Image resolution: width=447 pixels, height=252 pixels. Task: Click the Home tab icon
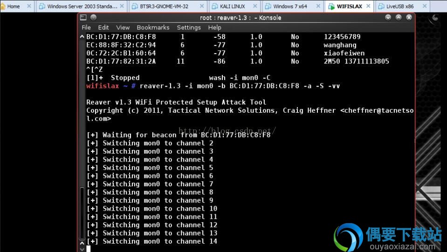(3, 6)
